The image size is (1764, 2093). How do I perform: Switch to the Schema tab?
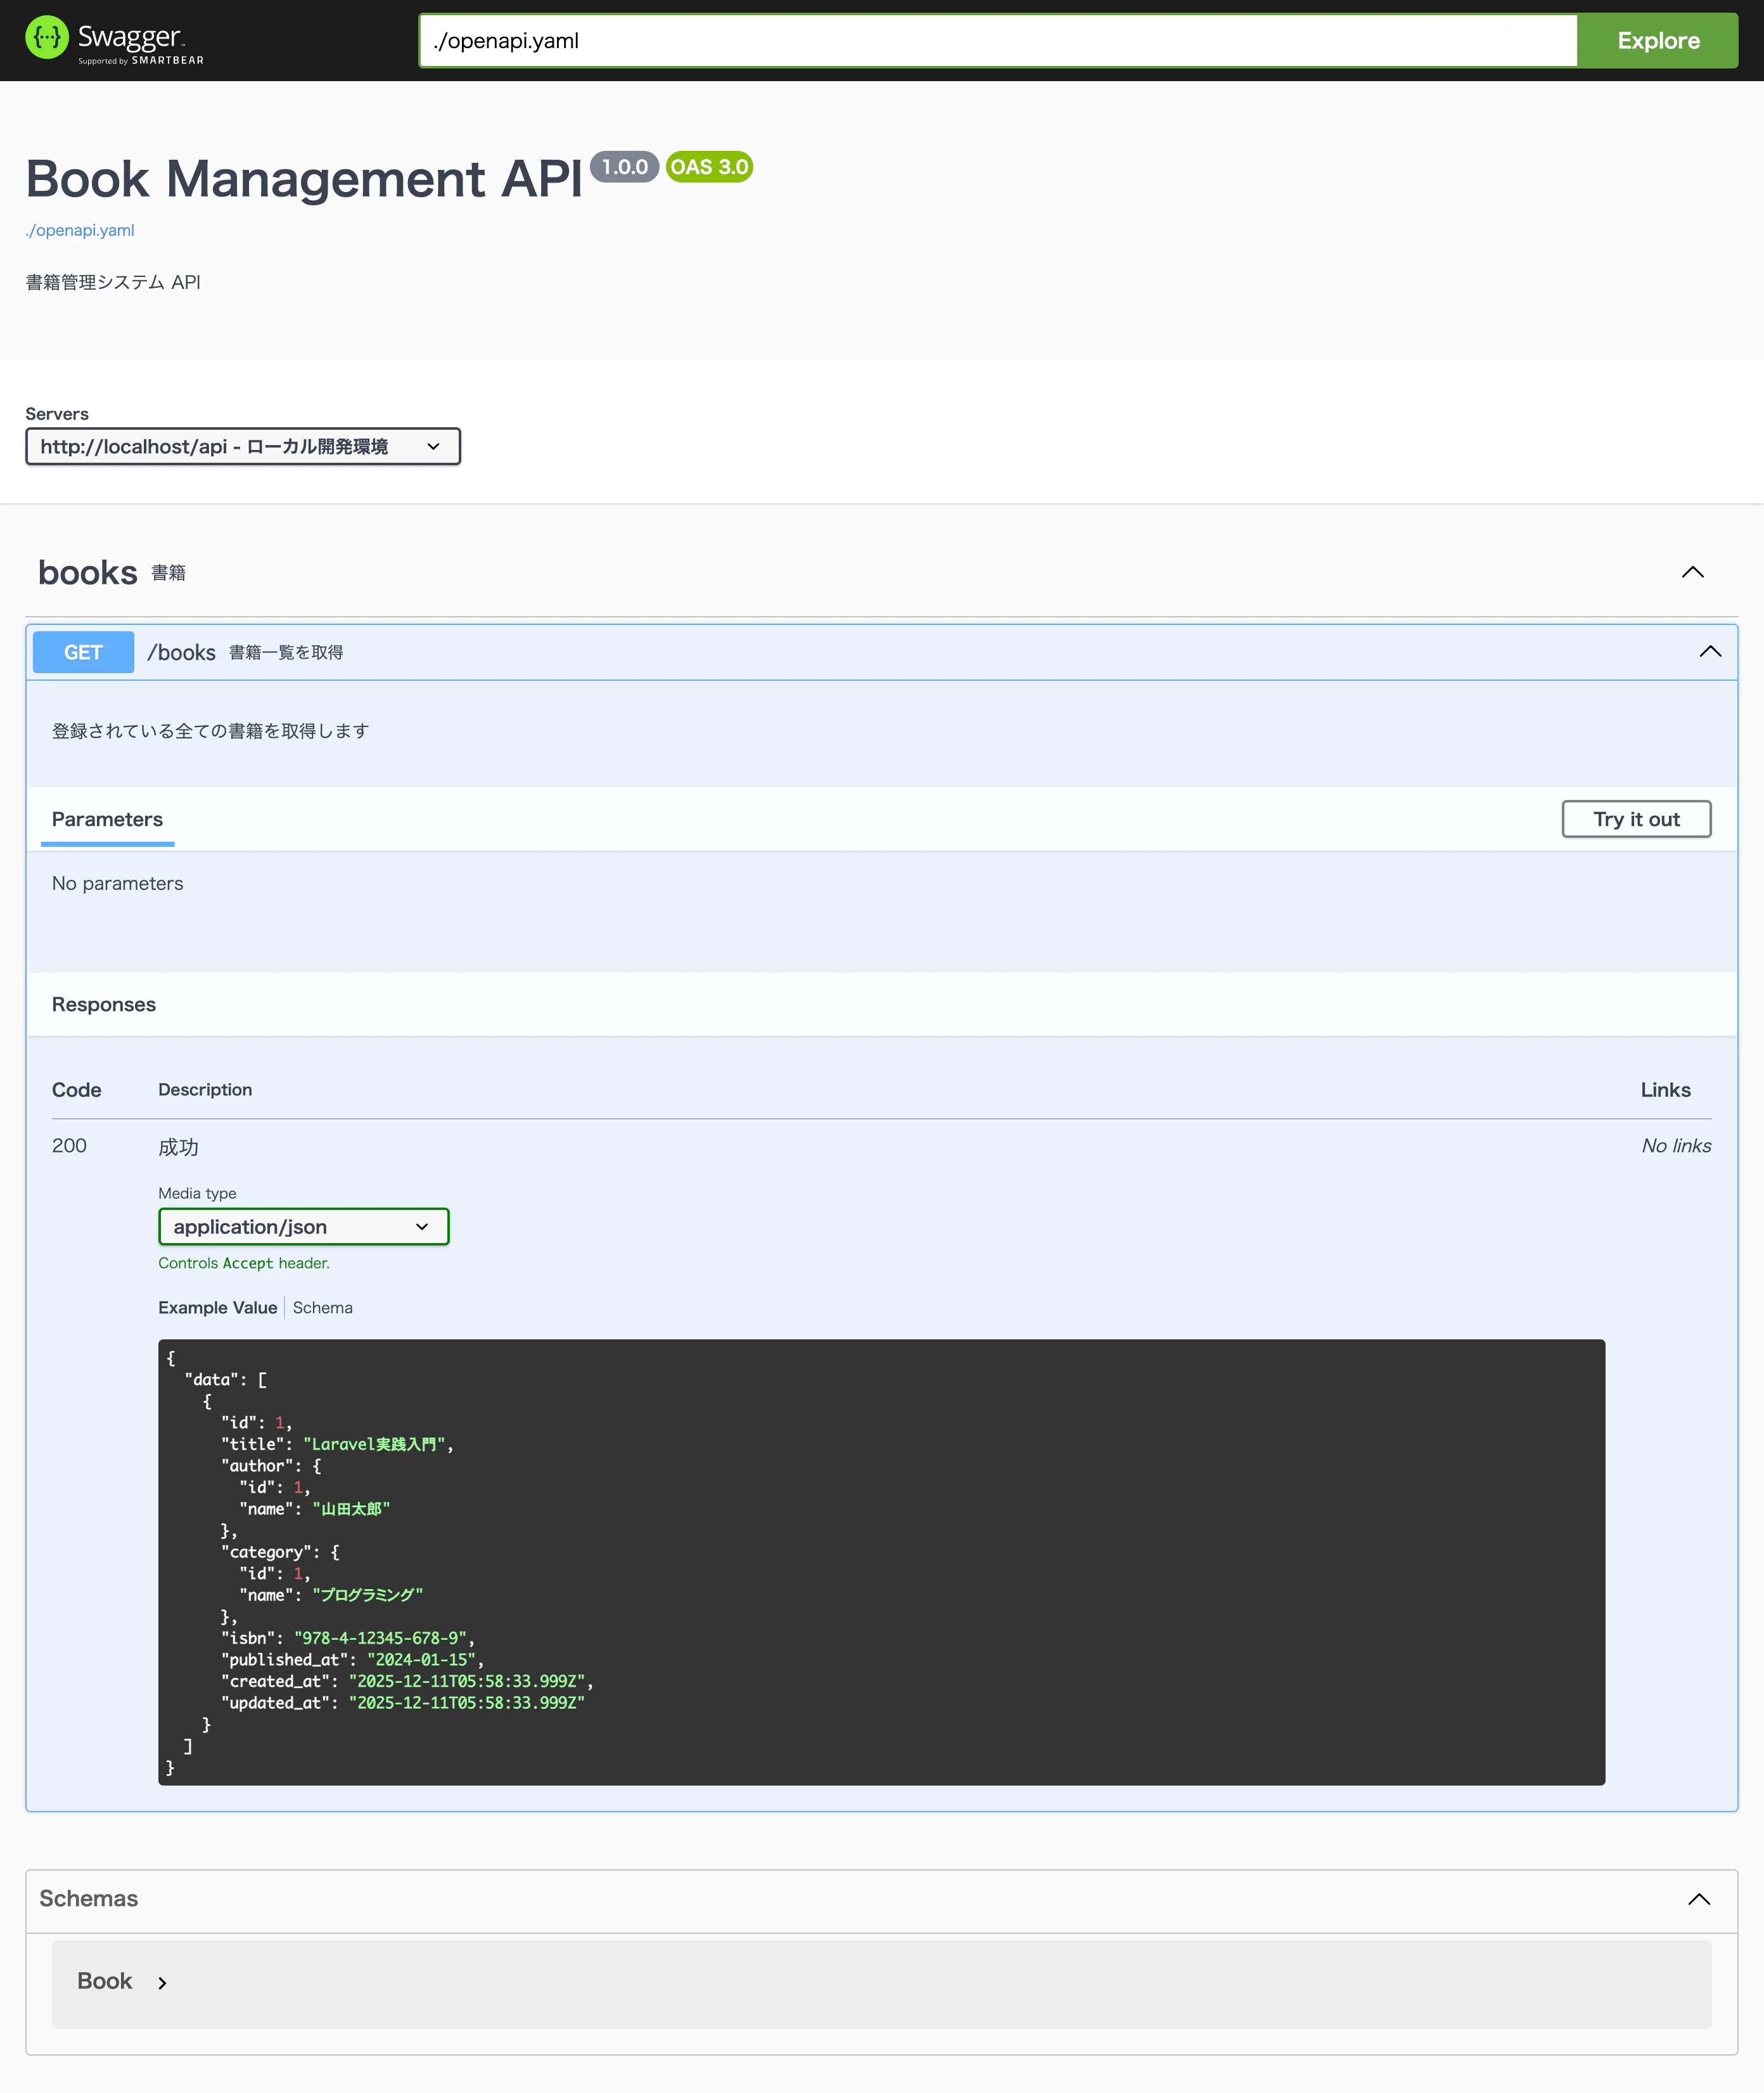pyautogui.click(x=322, y=1308)
